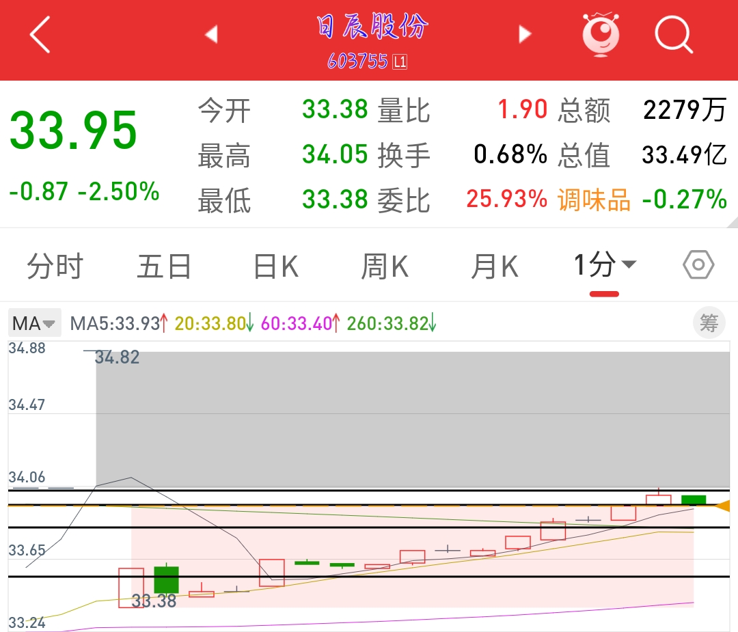
Task: Switch to 日K daily candlestick tab
Action: [x=275, y=266]
